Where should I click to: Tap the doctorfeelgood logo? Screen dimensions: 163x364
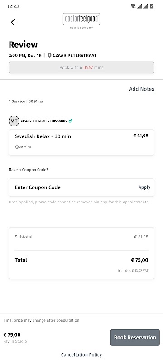(81, 21)
